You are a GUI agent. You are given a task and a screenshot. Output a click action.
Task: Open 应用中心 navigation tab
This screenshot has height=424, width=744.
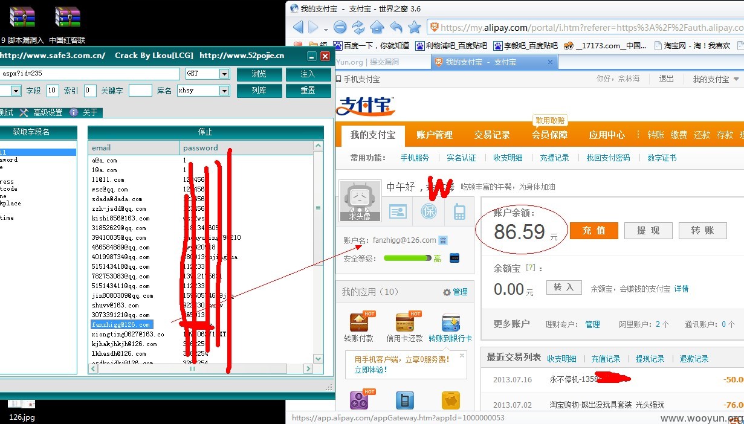tap(607, 135)
